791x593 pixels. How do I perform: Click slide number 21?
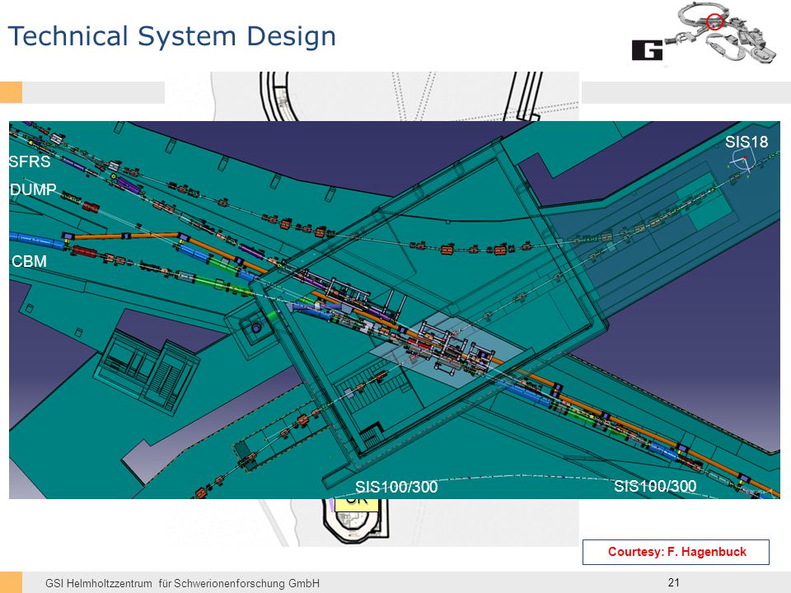673,582
